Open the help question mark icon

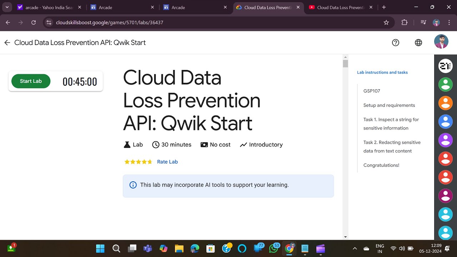tap(396, 43)
